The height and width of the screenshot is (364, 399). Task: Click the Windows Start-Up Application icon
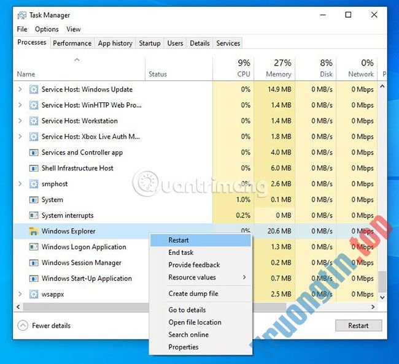34,278
